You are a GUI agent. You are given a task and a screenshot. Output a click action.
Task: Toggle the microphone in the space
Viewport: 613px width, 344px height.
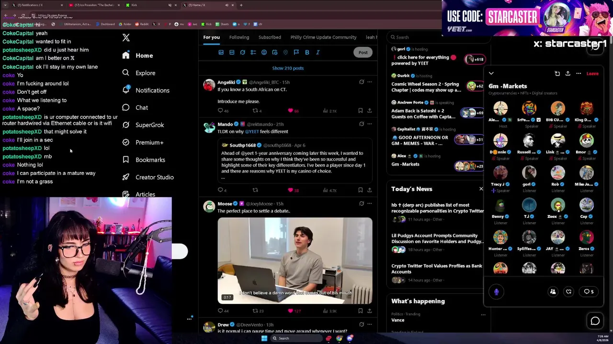click(496, 291)
